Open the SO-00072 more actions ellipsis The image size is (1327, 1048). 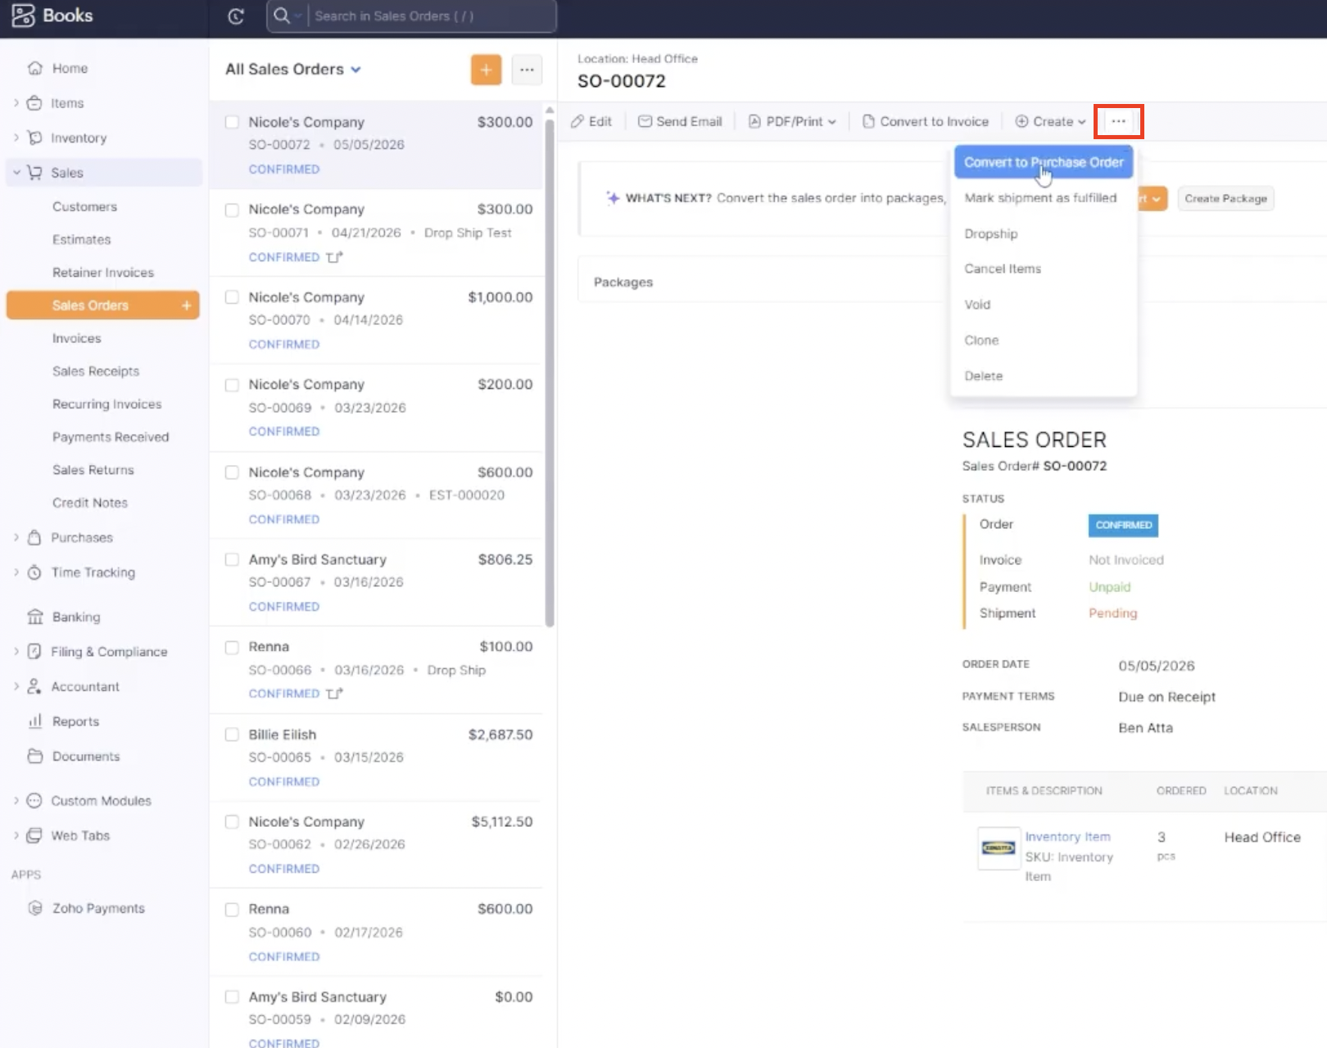click(1118, 121)
